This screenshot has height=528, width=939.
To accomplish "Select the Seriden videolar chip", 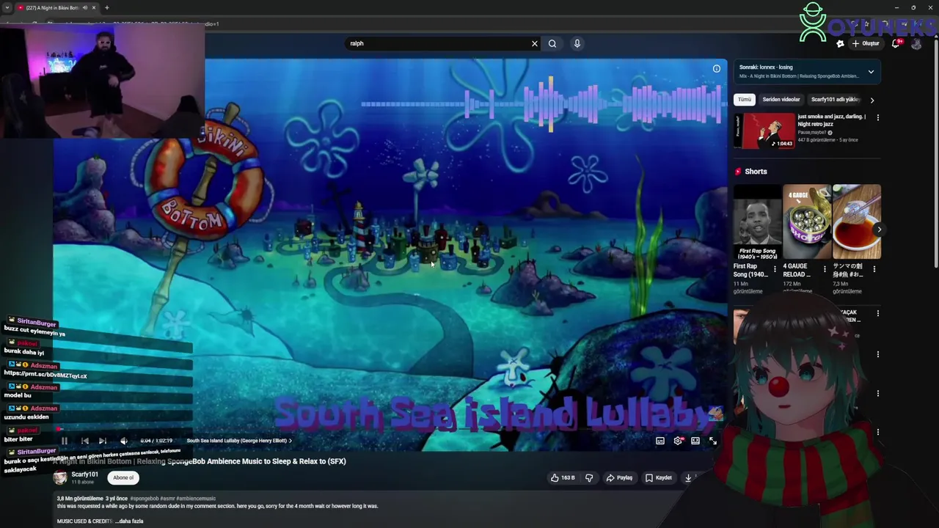I will pyautogui.click(x=781, y=100).
